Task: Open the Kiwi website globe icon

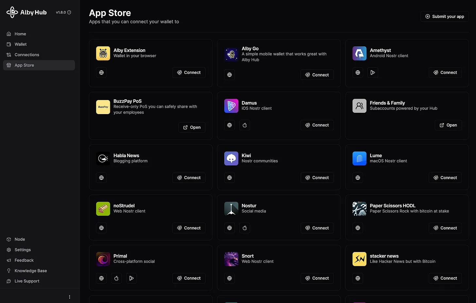Action: (229, 178)
